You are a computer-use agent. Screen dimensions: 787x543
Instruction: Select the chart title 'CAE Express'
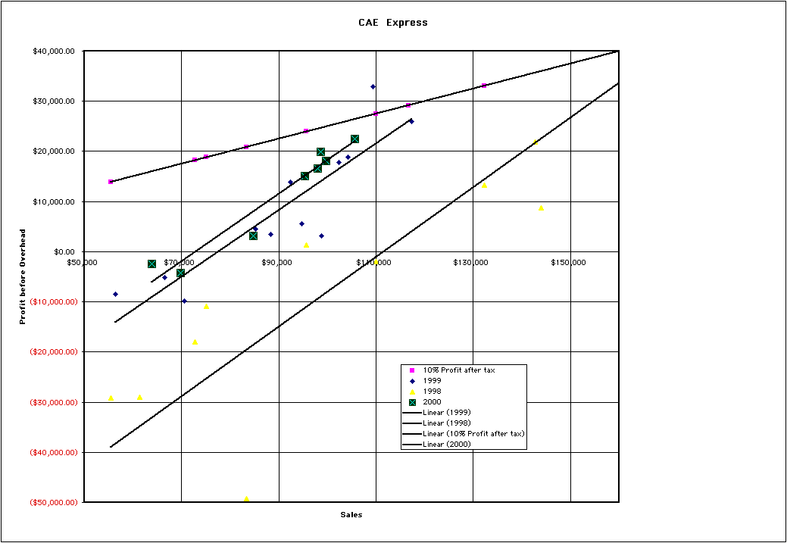click(x=393, y=22)
